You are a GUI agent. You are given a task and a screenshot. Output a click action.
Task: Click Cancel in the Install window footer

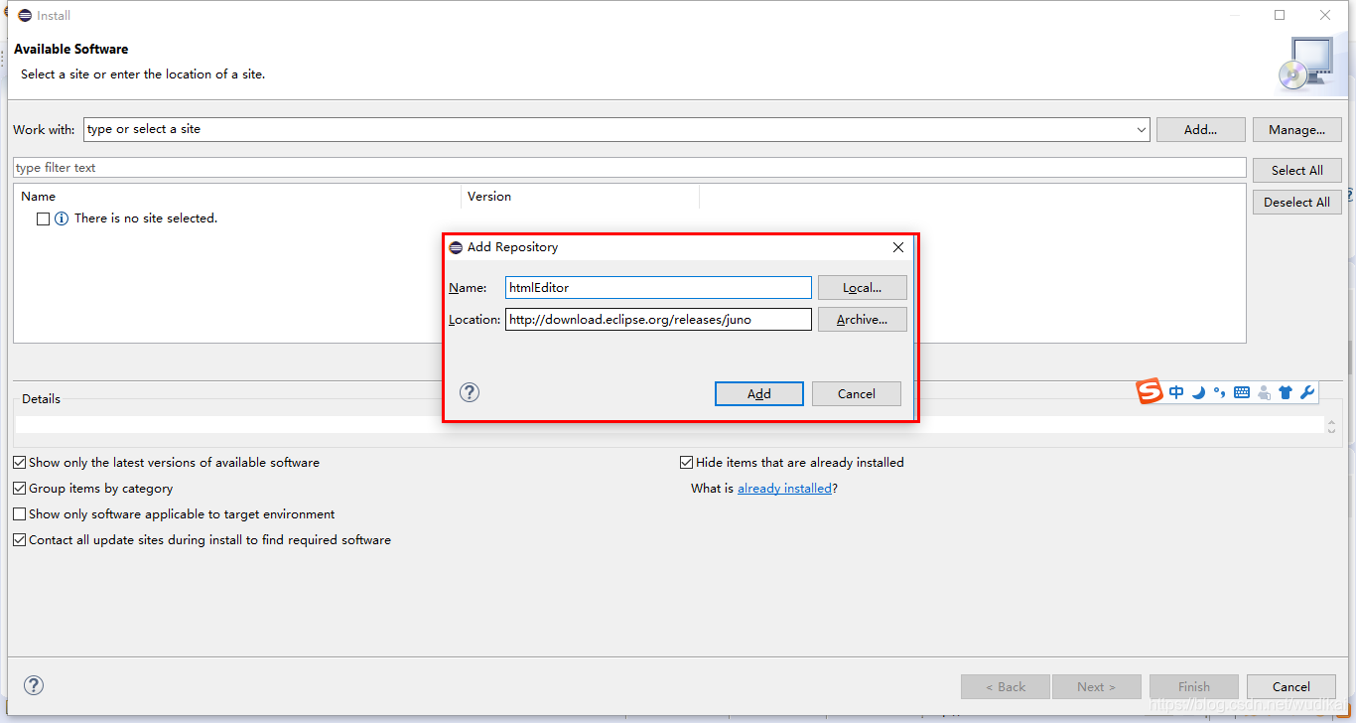[1291, 686]
